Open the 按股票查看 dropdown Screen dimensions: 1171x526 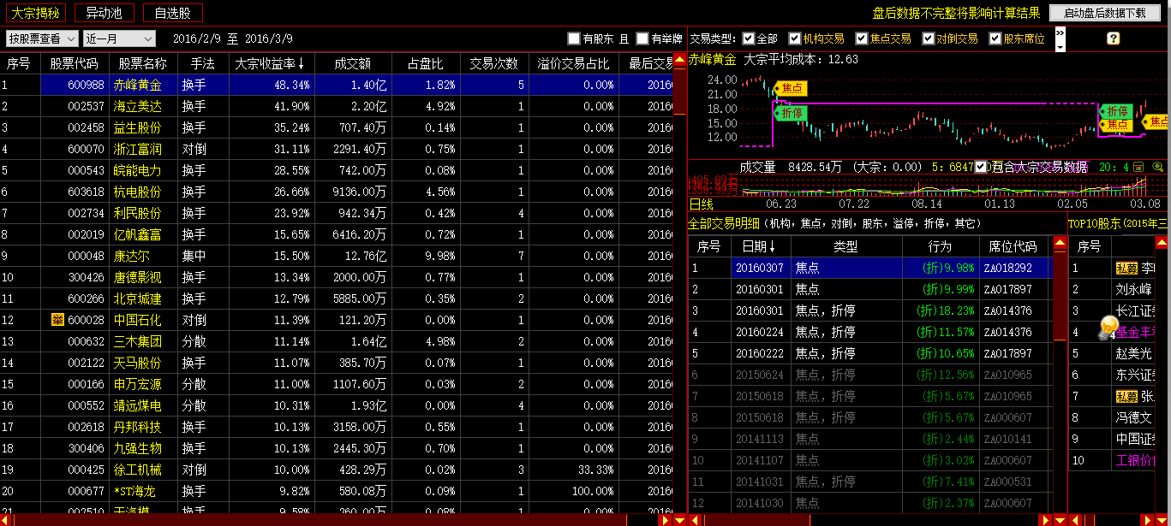tap(41, 38)
